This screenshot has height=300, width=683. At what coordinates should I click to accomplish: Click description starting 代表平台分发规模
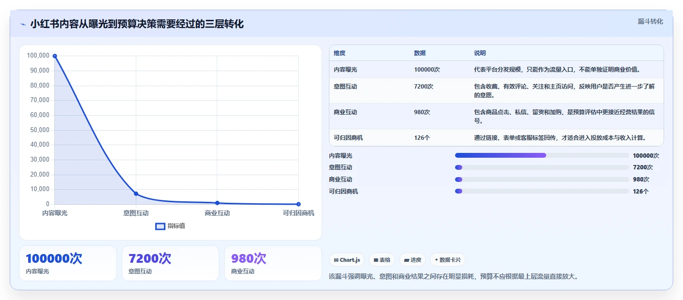(557, 70)
